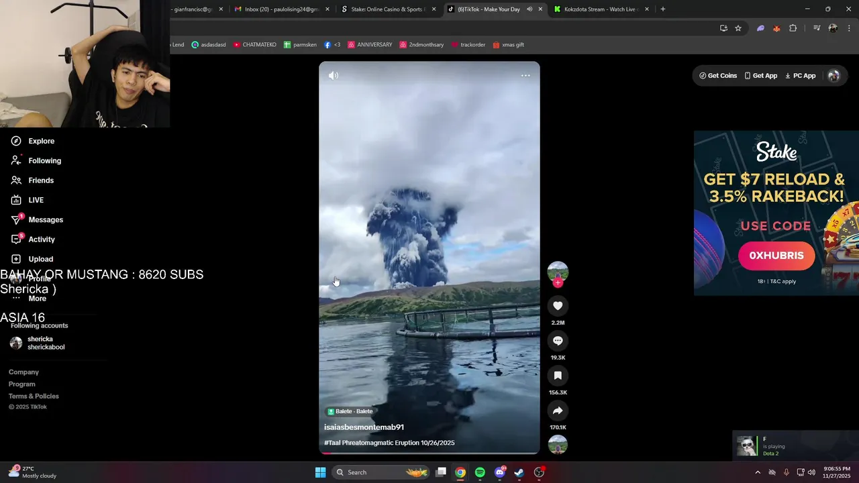Viewport: 859px width, 483px height.
Task: Open the microphone icon in system tray
Action: [788, 472]
